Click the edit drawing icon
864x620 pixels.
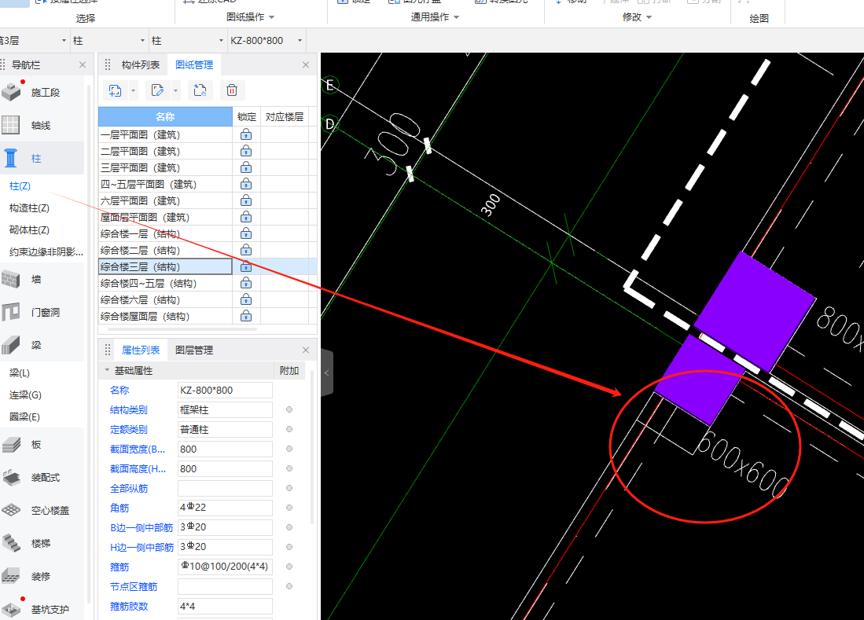point(157,90)
